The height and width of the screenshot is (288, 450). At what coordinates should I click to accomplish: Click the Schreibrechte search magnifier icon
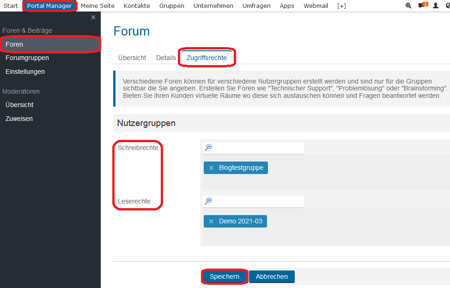[208, 148]
